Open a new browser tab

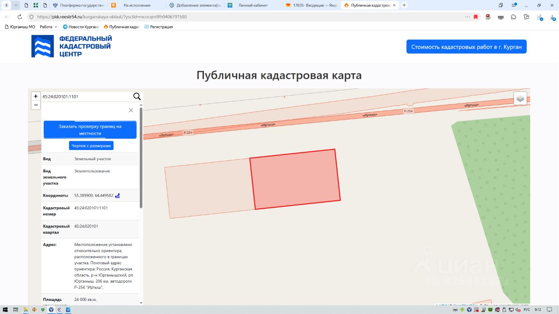pyautogui.click(x=404, y=5)
